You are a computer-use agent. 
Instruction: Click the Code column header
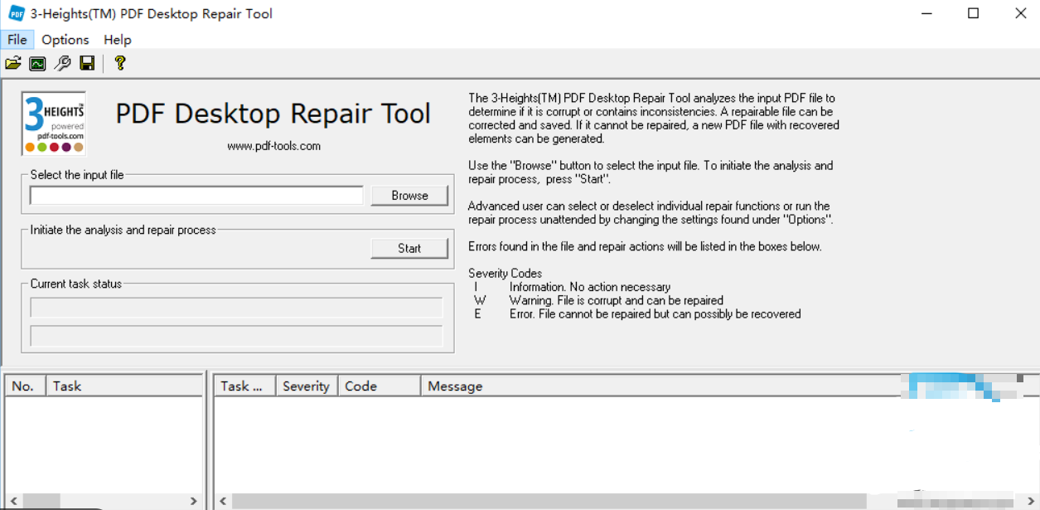[379, 386]
